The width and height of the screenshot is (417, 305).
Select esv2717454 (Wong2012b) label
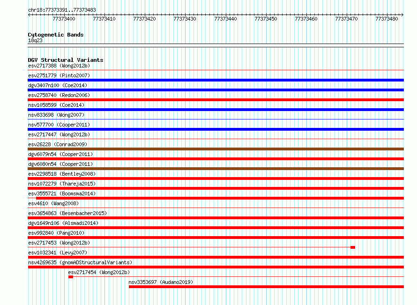point(99,272)
